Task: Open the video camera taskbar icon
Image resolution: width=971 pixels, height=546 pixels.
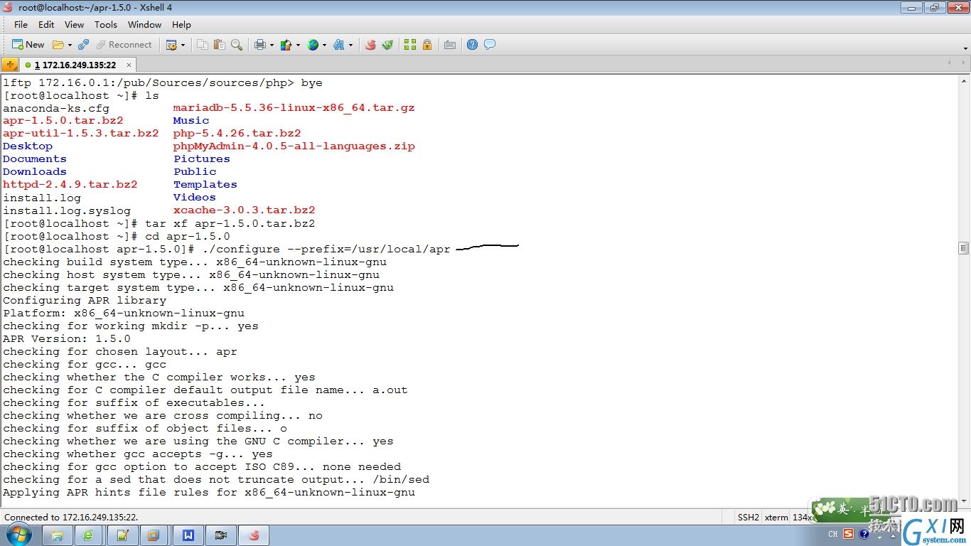Action: (221, 535)
